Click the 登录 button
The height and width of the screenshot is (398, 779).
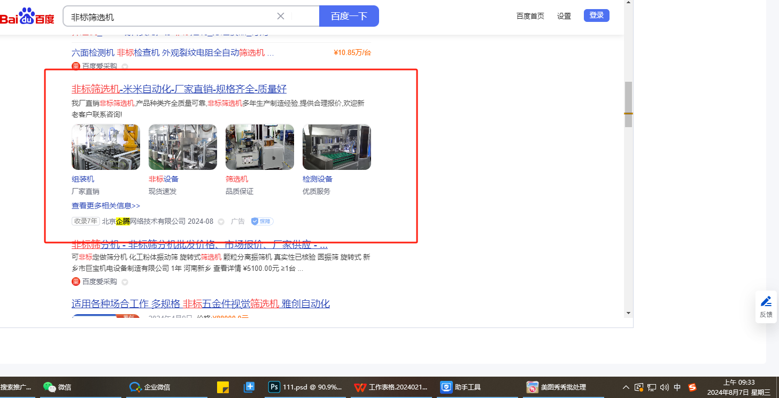pyautogui.click(x=597, y=15)
